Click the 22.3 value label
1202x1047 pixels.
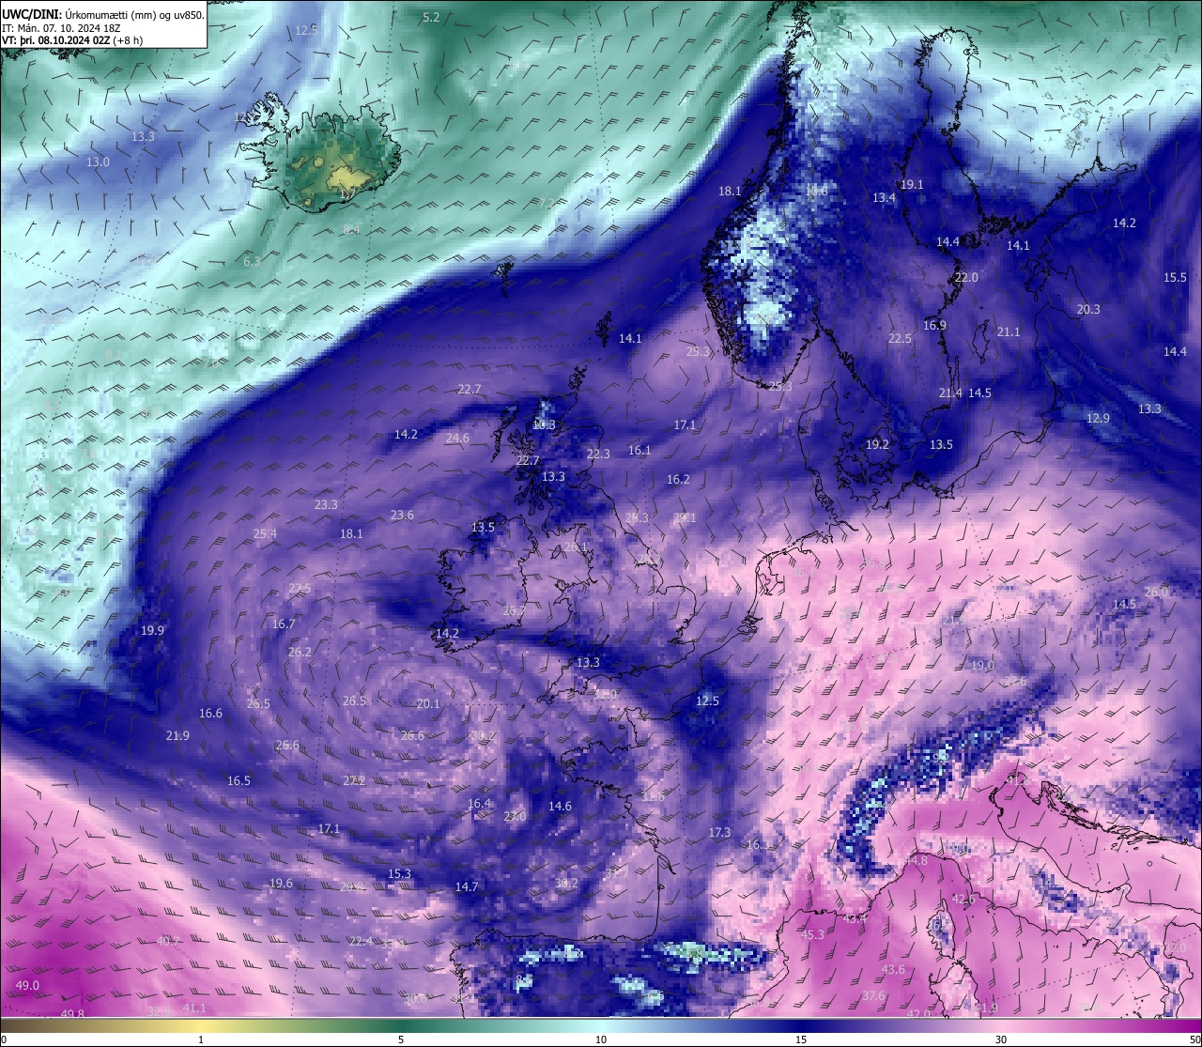(x=598, y=454)
